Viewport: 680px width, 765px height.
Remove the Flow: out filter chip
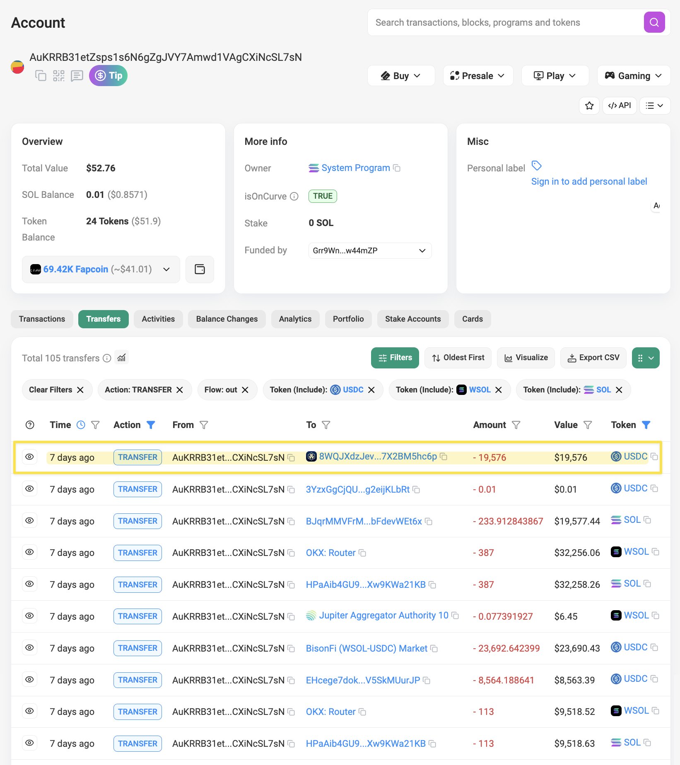click(x=245, y=390)
